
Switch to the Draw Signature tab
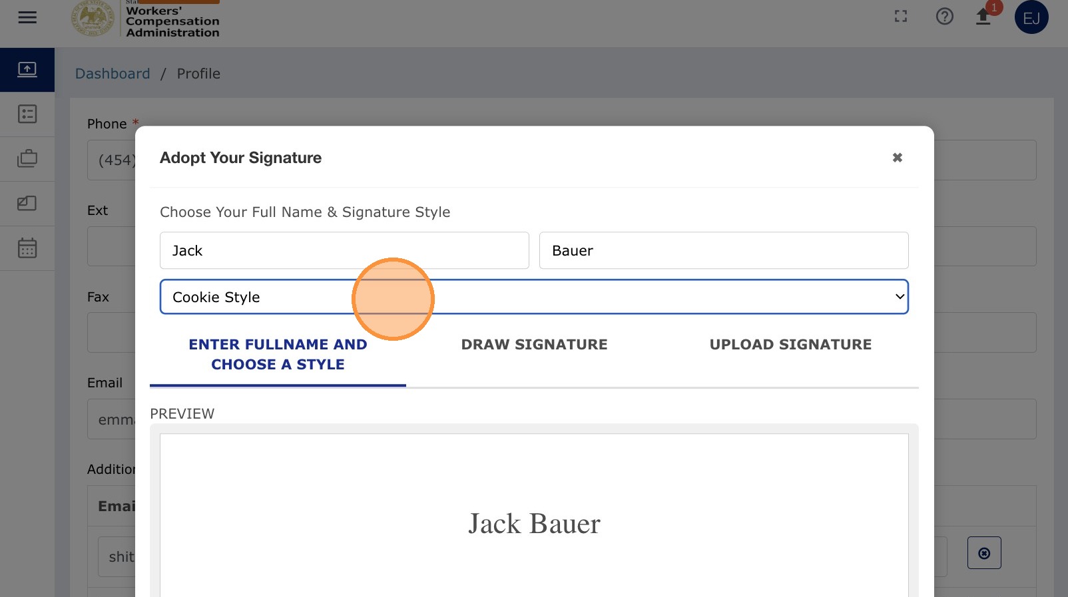(x=534, y=345)
